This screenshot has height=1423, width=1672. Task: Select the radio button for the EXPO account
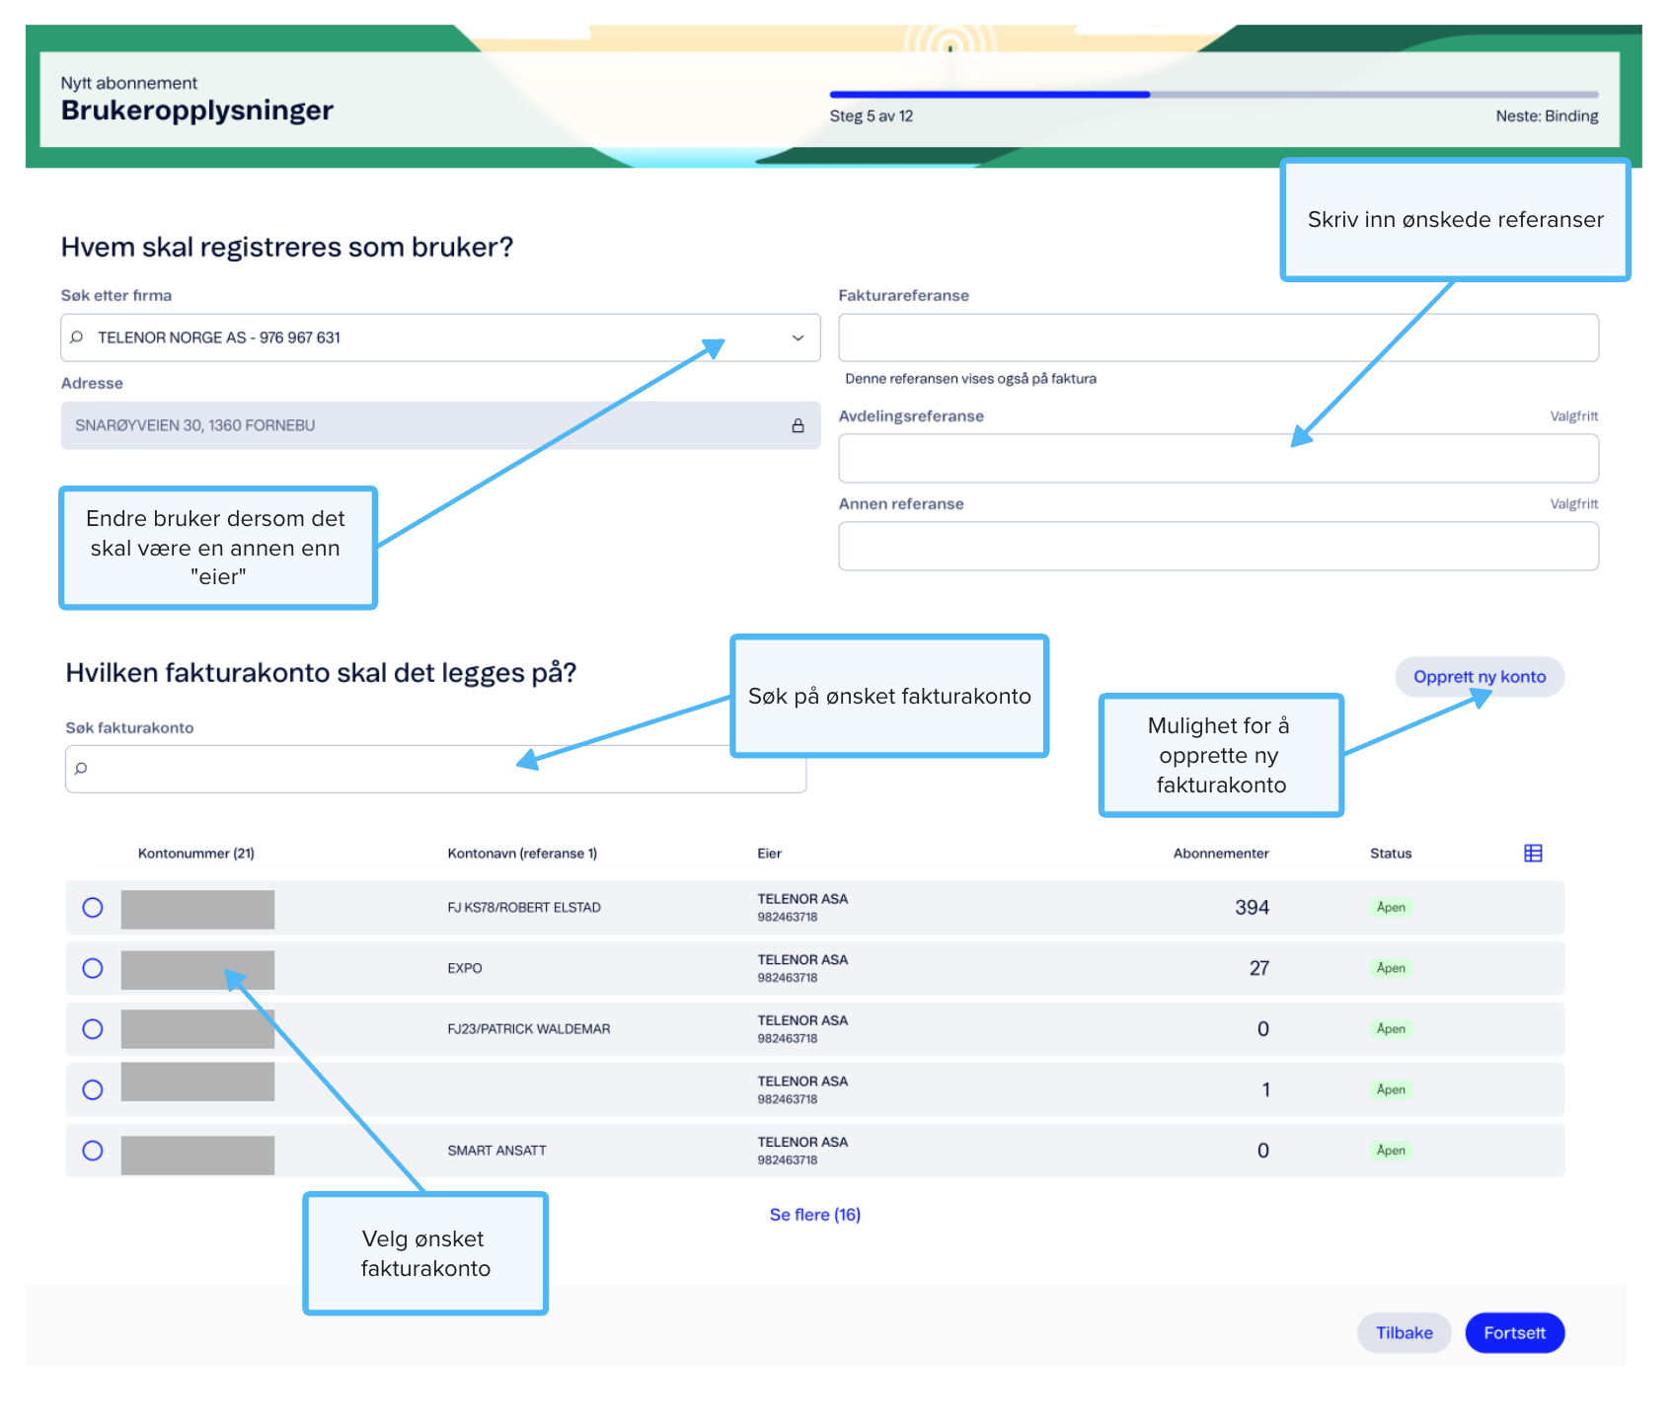(x=93, y=968)
